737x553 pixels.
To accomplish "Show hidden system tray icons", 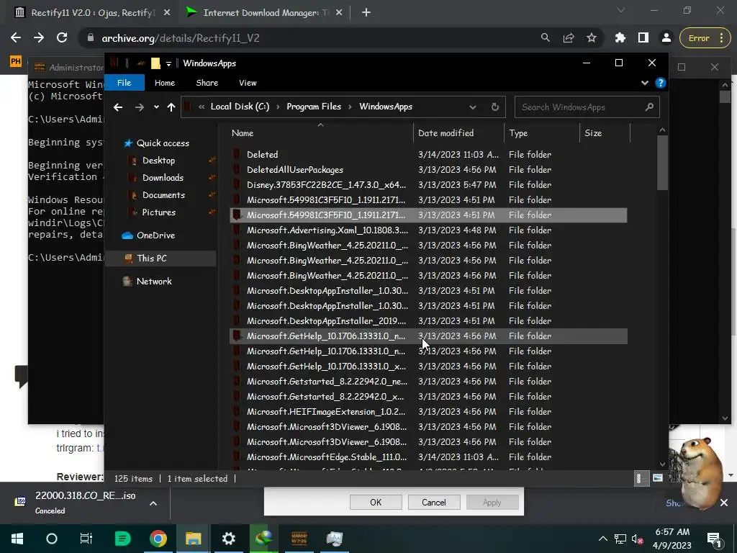I will pos(602,539).
